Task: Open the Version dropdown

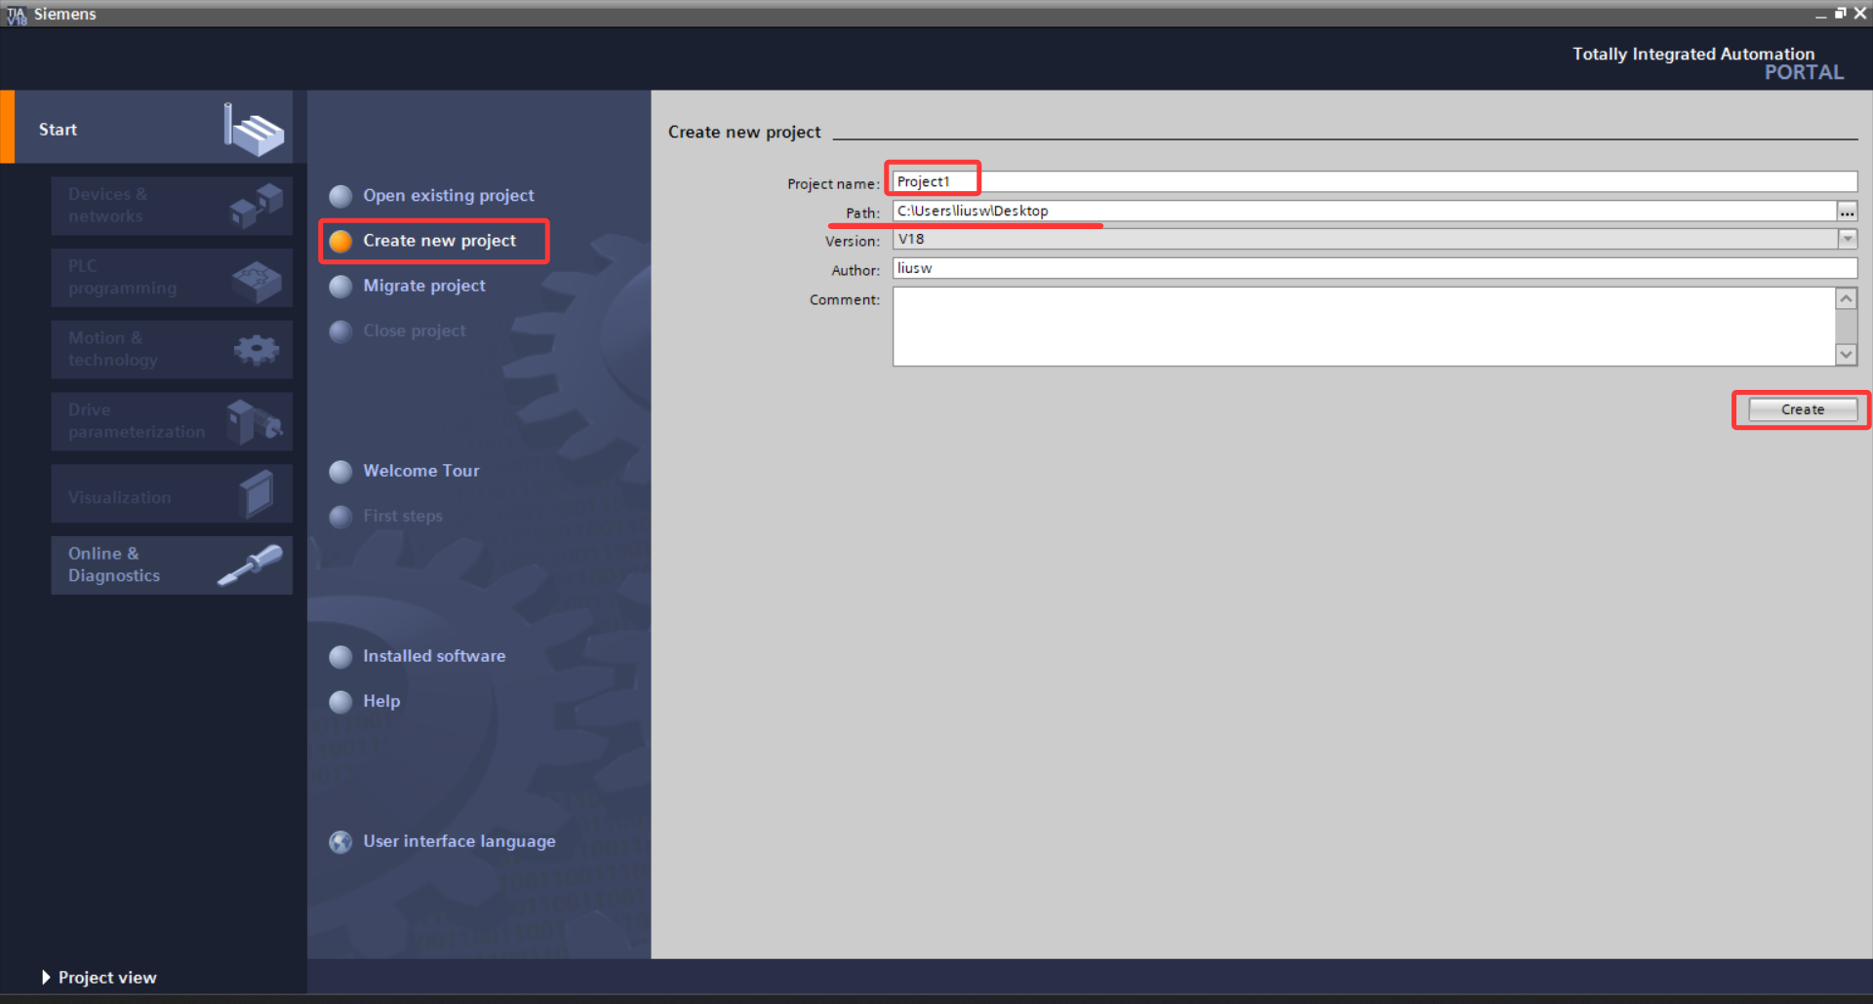Action: [x=1375, y=239]
